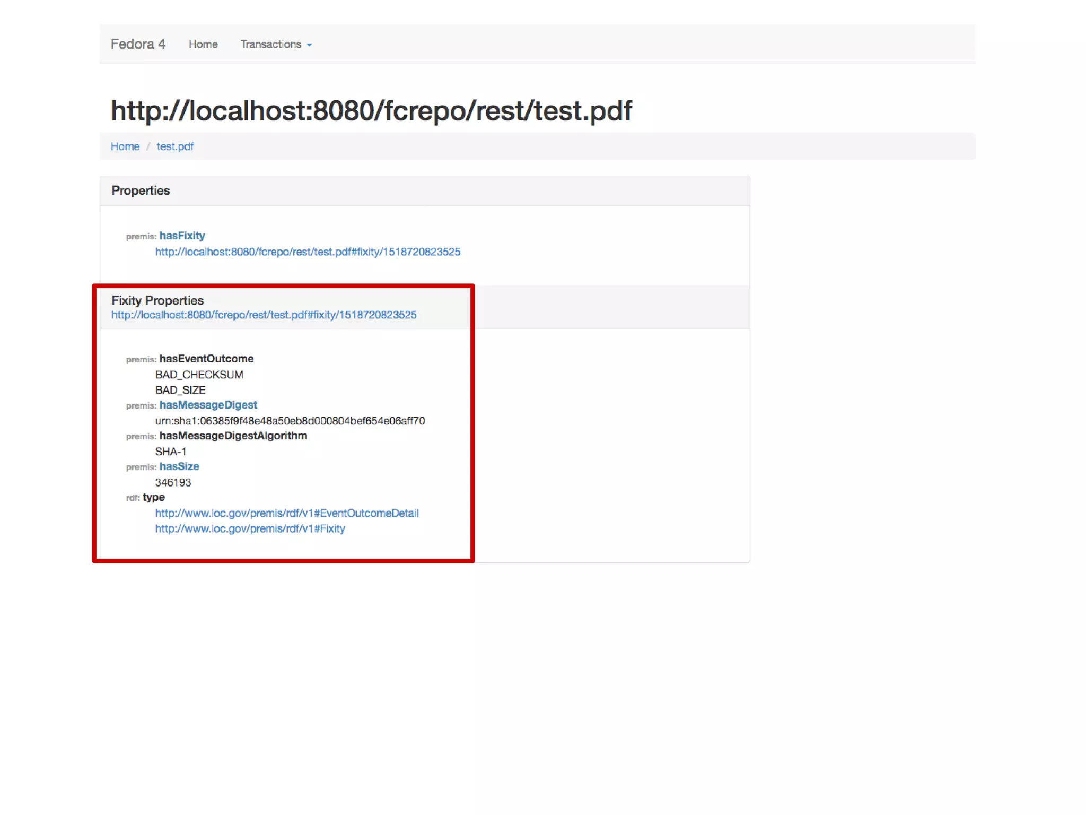Open the premis Fixity type URL
Image resolution: width=1086 pixels, height=815 pixels.
(250, 528)
